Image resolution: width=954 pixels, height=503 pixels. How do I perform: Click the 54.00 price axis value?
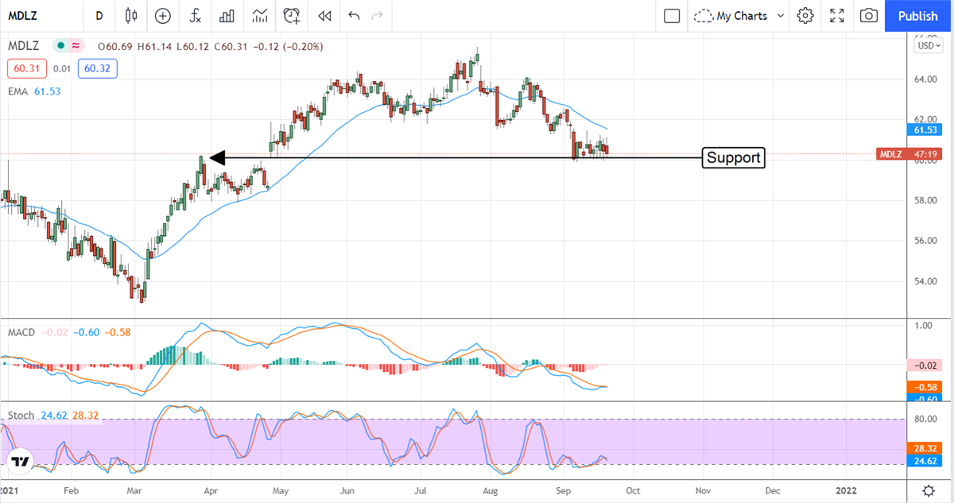(925, 281)
